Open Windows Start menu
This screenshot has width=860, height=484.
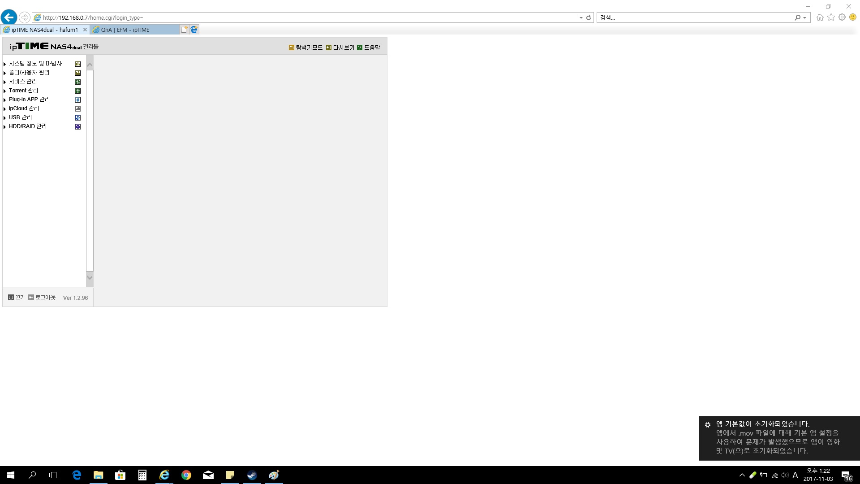click(x=11, y=475)
